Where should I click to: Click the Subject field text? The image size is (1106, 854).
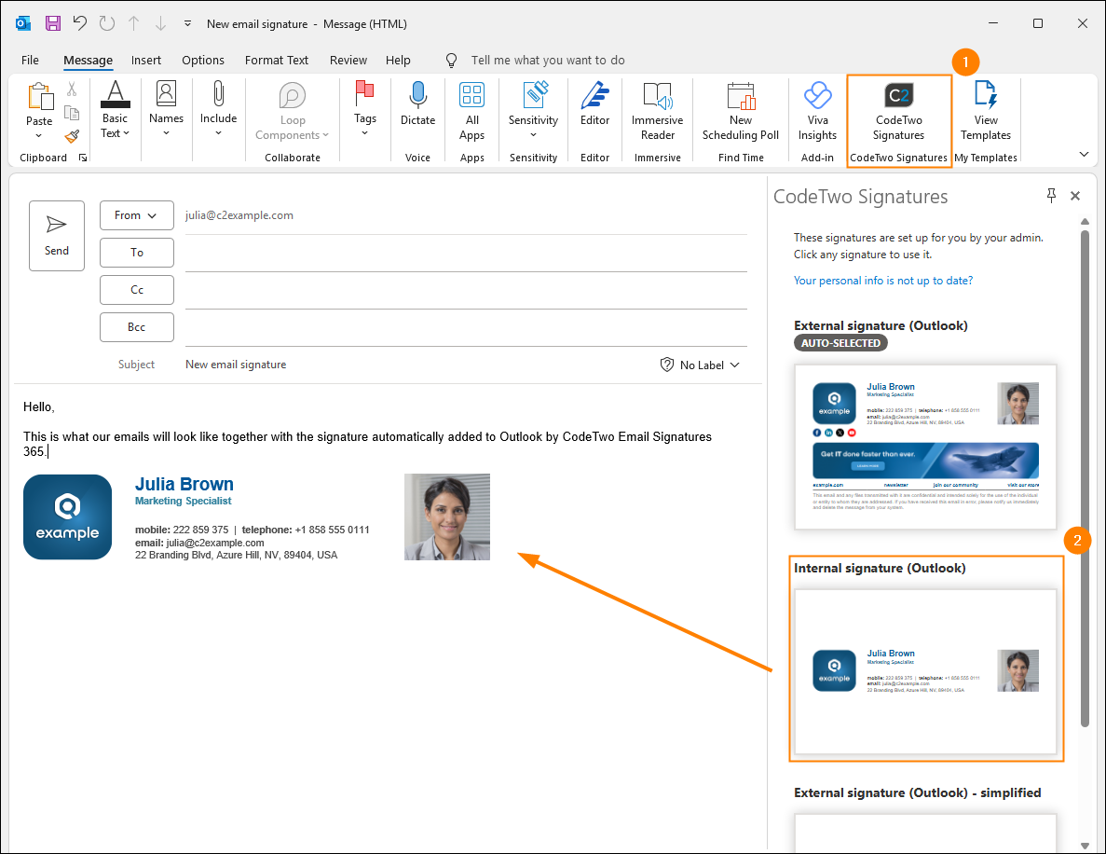[236, 365]
